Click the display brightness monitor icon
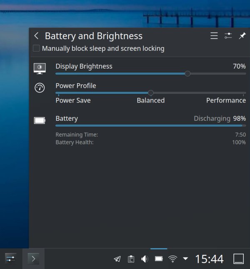This screenshot has height=269, width=250. 40,68
